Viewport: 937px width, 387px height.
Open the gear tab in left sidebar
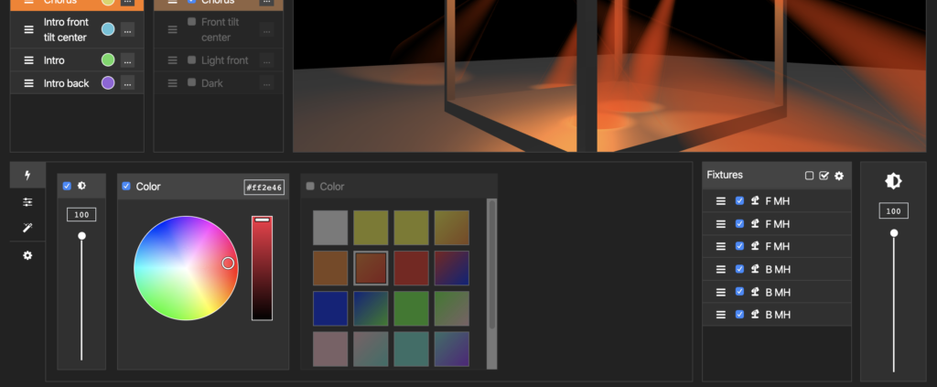27,255
